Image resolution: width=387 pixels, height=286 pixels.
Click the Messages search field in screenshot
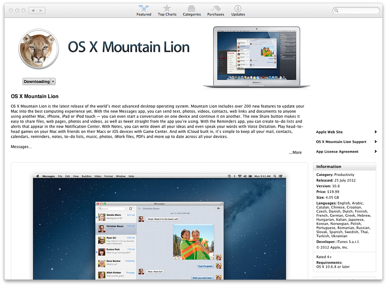pyautogui.click(x=112, y=209)
